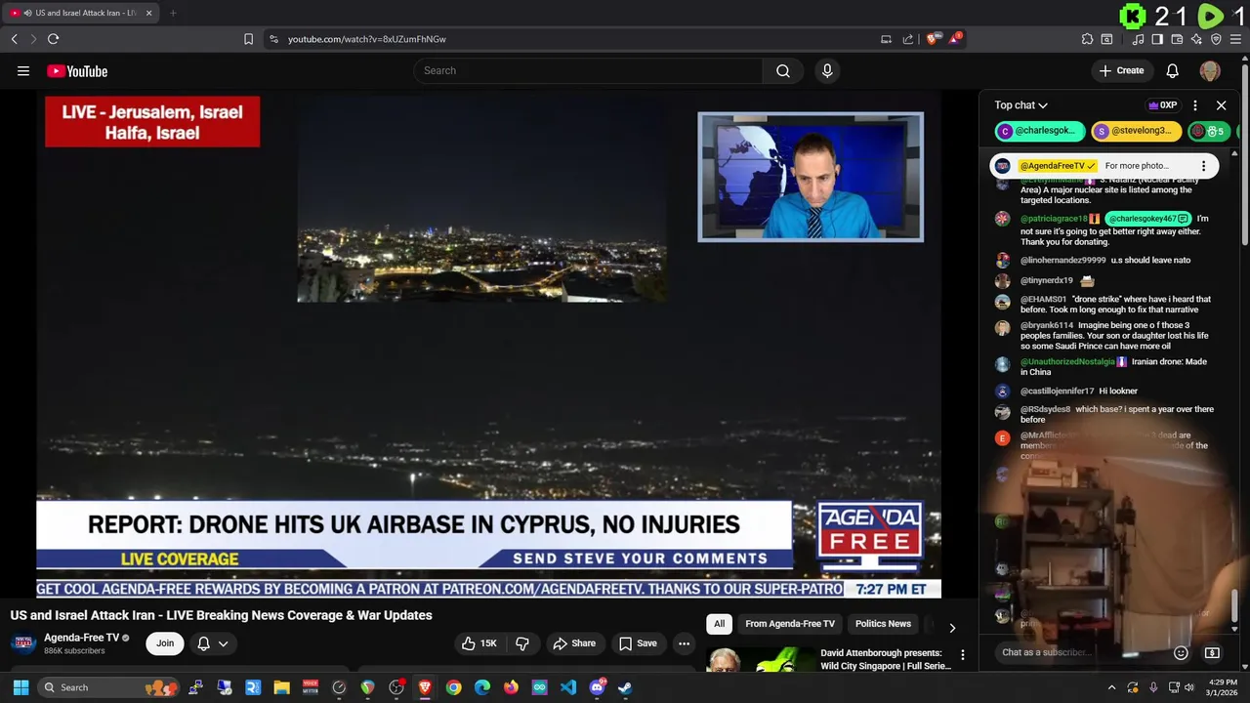Open the Super Chat dollar button
Viewport: 1250px width, 703px height.
tap(1212, 653)
